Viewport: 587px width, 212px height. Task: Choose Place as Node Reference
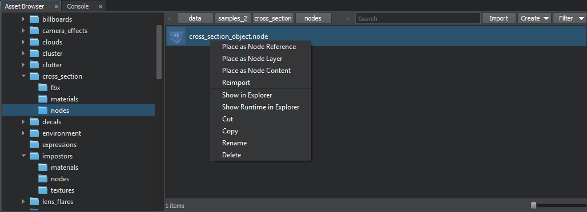pyautogui.click(x=259, y=47)
